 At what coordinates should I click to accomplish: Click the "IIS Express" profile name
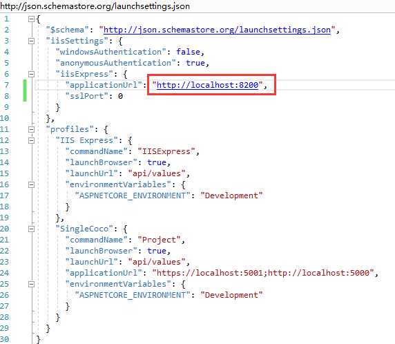click(87, 140)
